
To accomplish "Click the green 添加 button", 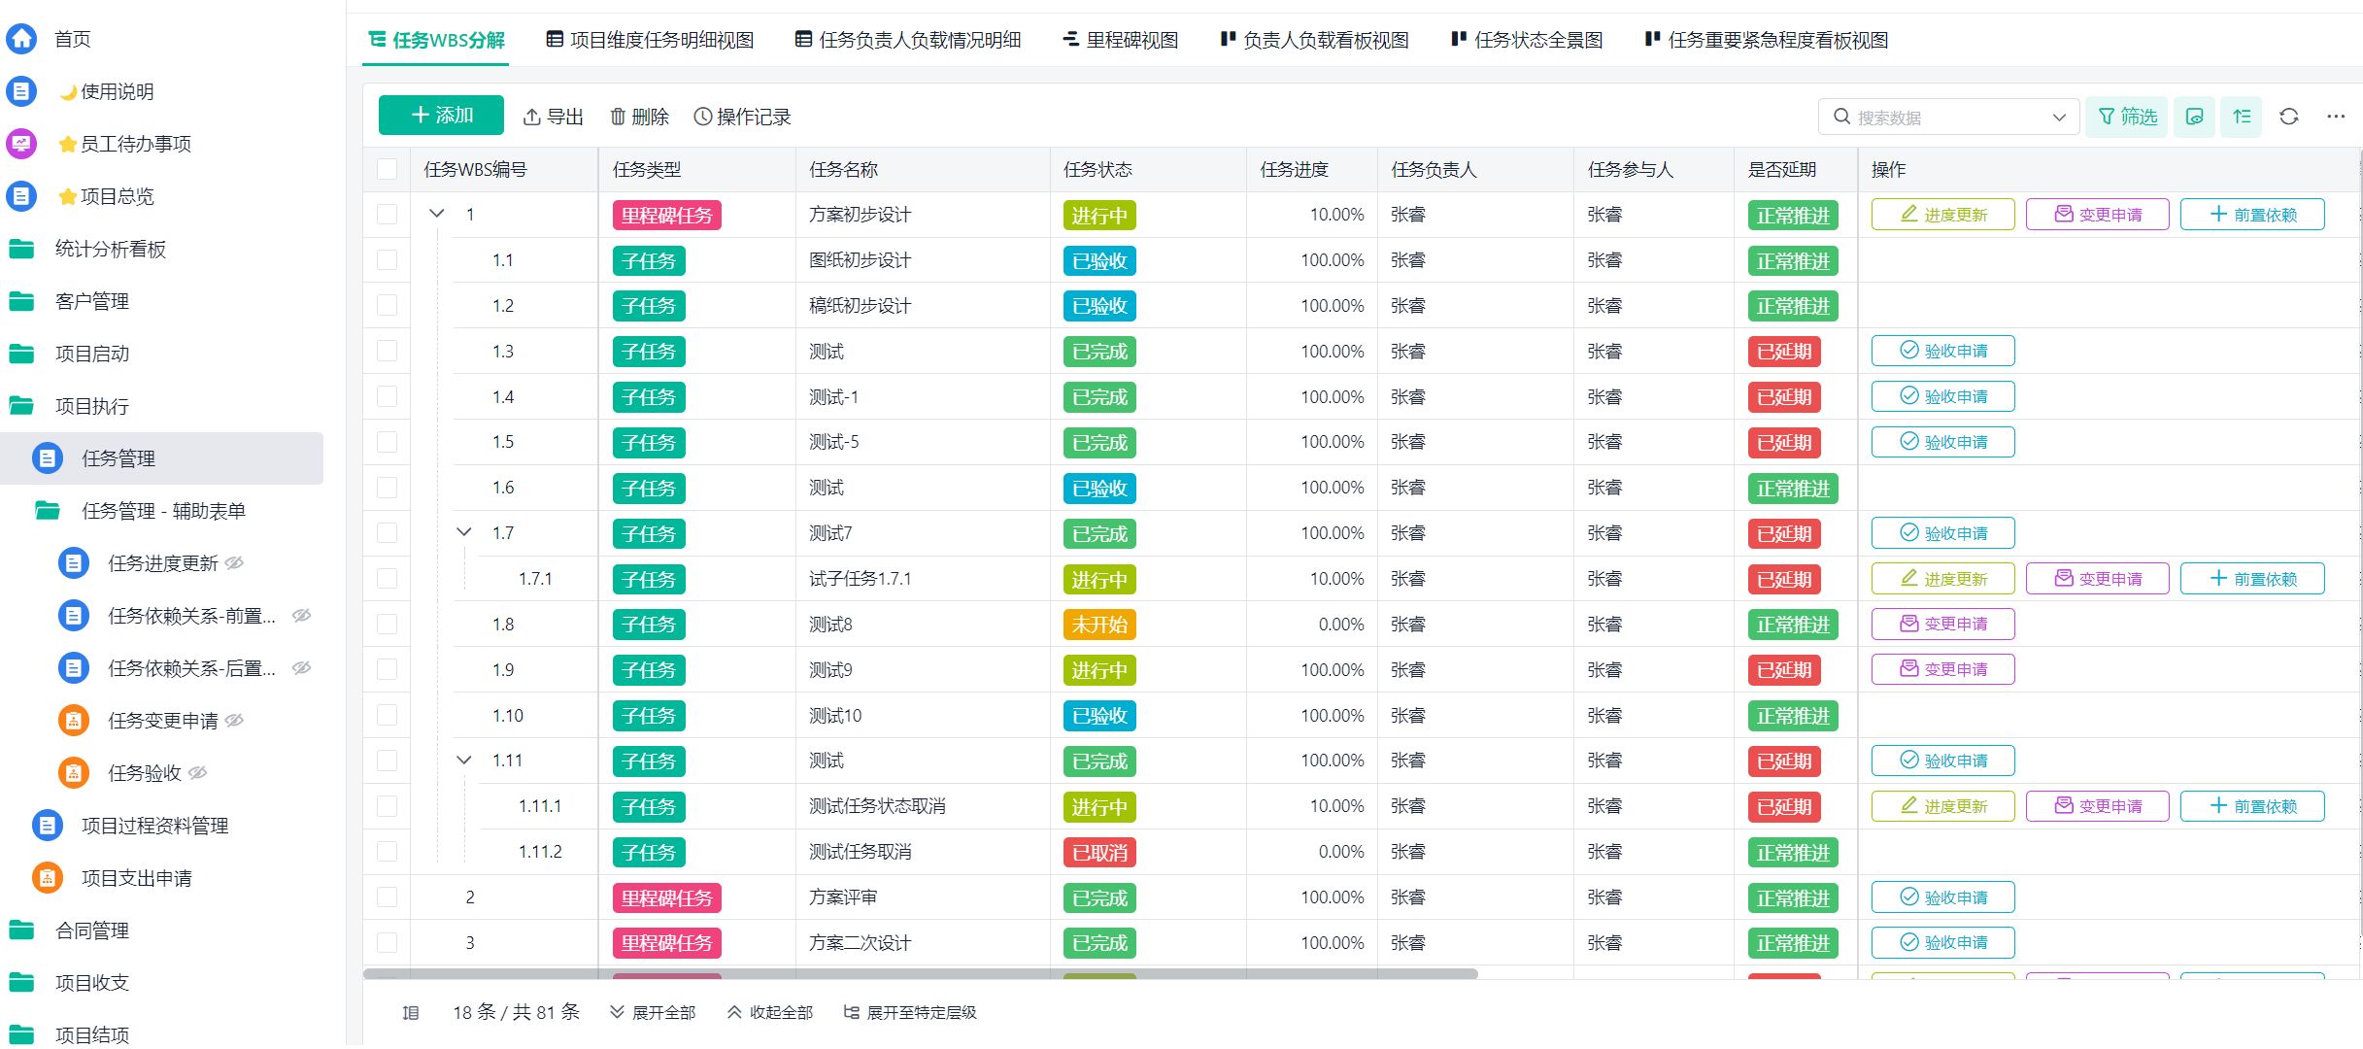I will coord(441,116).
